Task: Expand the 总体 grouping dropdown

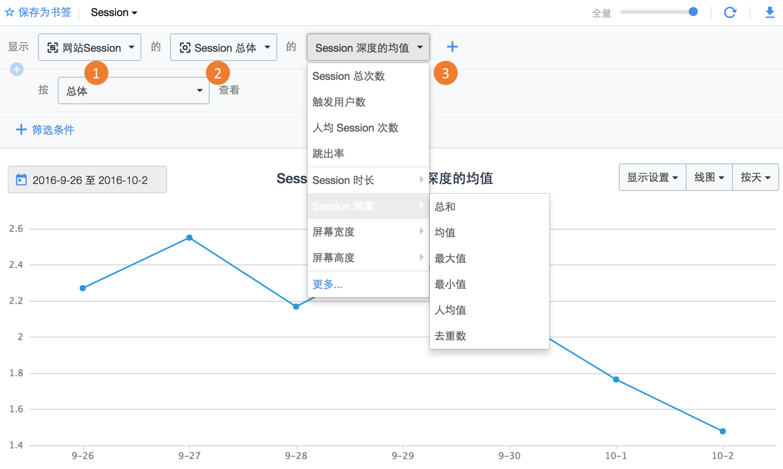Action: point(134,90)
